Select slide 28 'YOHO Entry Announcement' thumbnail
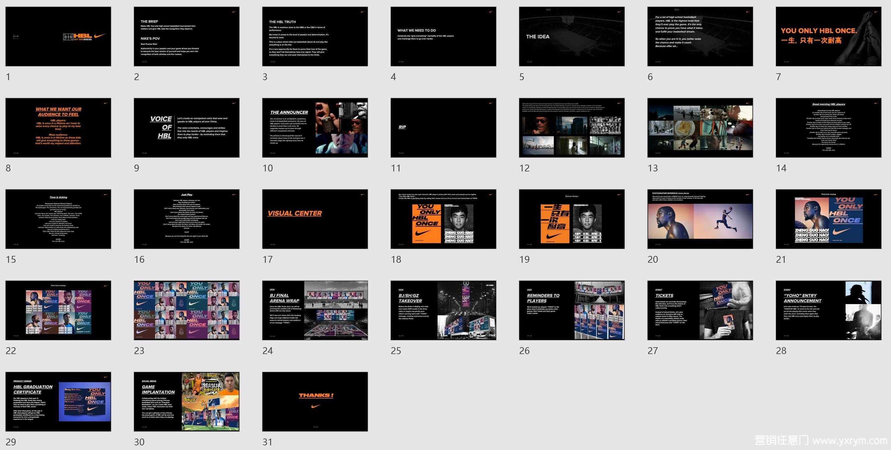Image resolution: width=891 pixels, height=450 pixels. 829,310
